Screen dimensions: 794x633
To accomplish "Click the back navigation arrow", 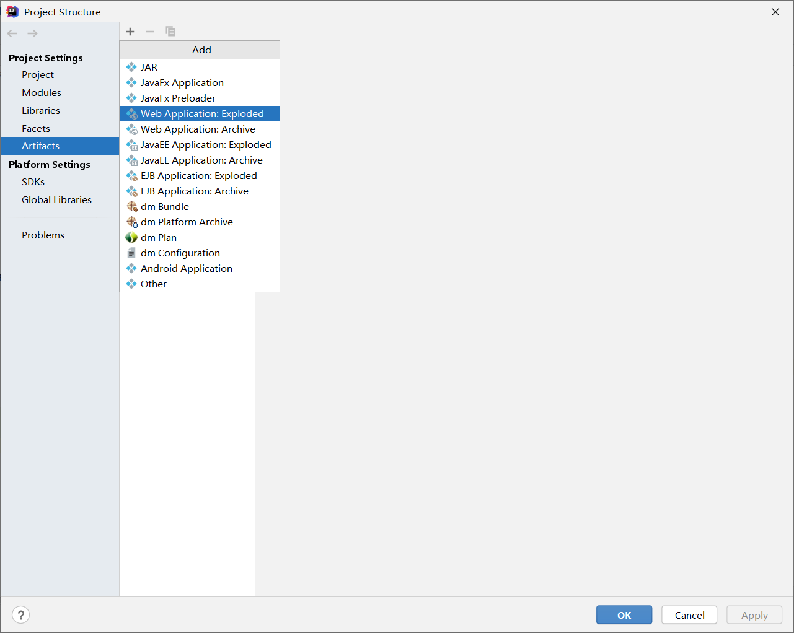I will tap(12, 33).
